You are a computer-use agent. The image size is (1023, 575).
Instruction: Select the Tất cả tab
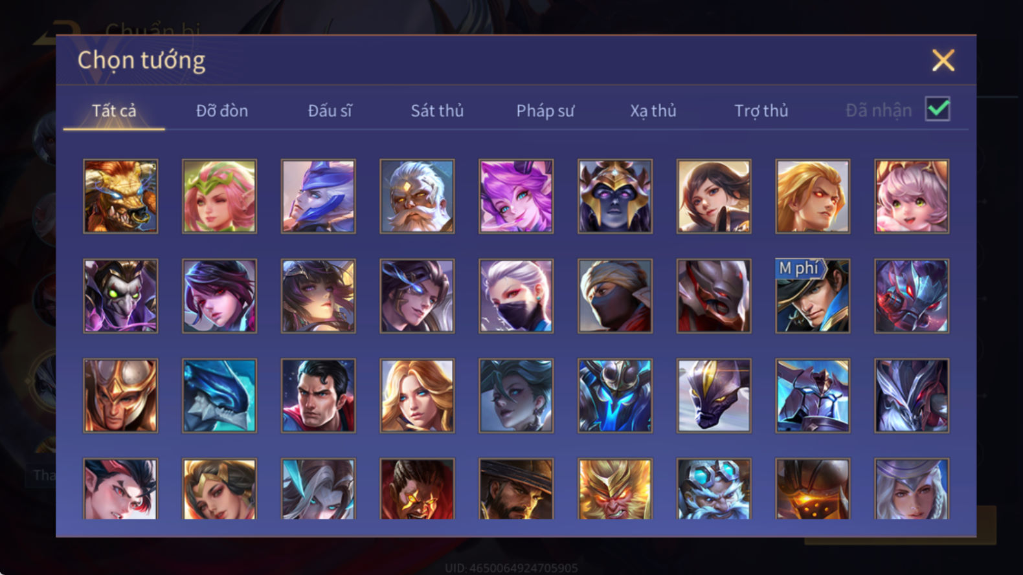[x=114, y=111]
